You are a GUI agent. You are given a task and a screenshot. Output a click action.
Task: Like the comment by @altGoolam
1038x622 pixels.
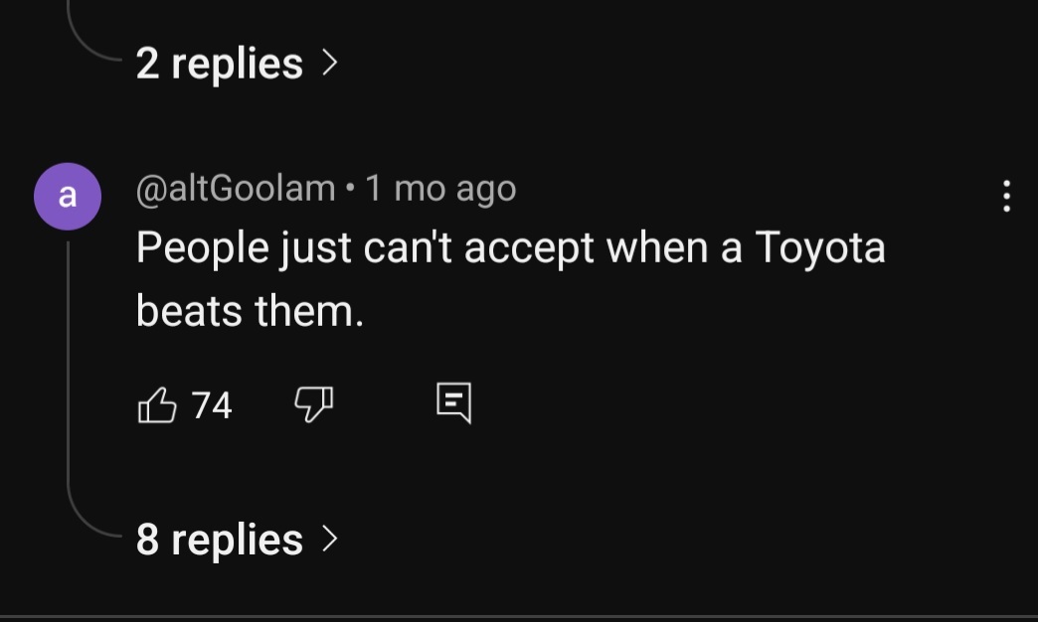[x=156, y=405]
